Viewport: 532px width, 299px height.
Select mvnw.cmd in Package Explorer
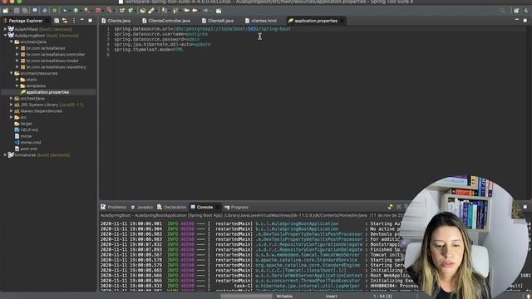point(27,142)
